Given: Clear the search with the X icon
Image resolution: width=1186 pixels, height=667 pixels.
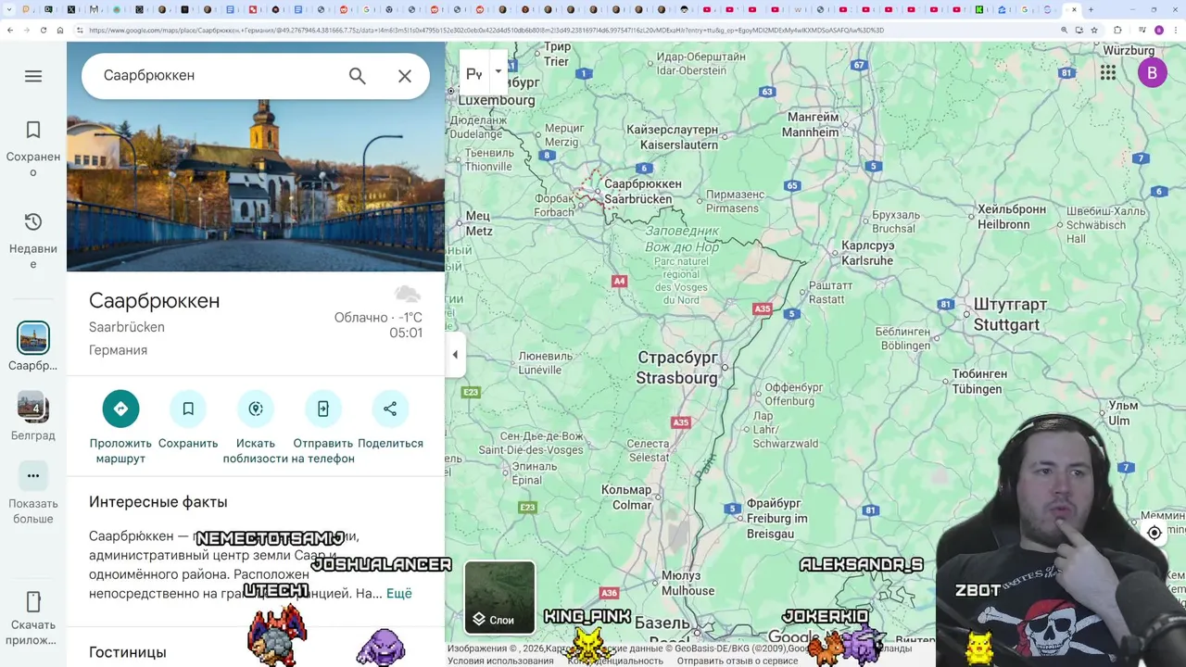Looking at the screenshot, I should point(405,76).
